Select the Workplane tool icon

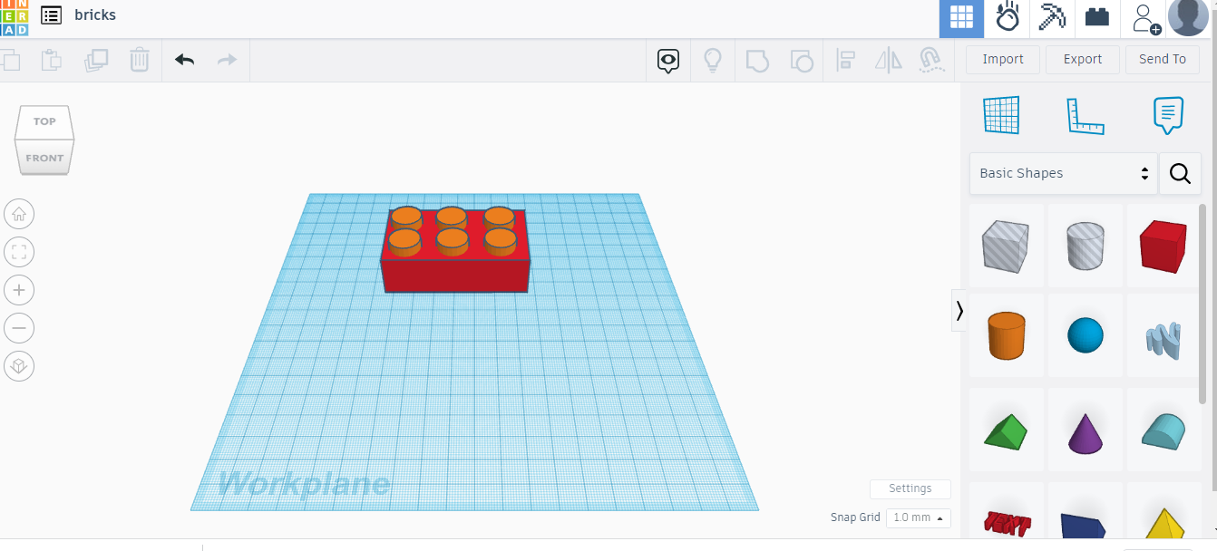1001,116
